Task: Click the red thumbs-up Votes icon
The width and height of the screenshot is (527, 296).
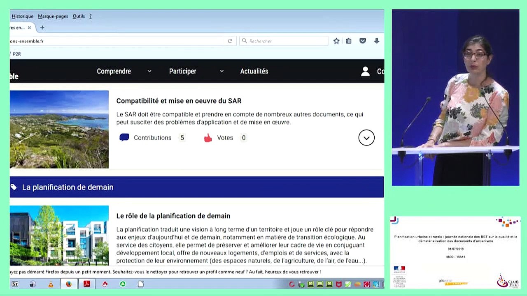Action: (x=208, y=138)
